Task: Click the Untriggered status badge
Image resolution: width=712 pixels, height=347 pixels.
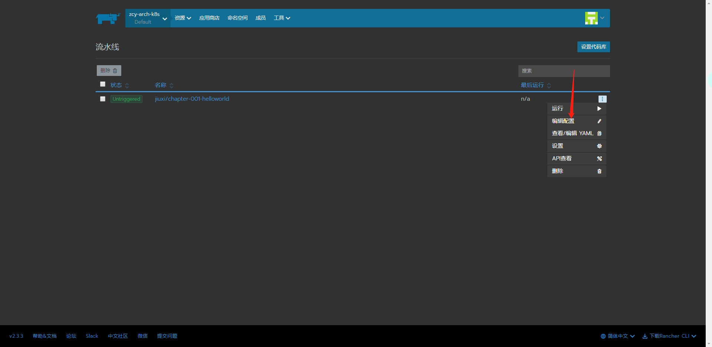Action: tap(126, 99)
